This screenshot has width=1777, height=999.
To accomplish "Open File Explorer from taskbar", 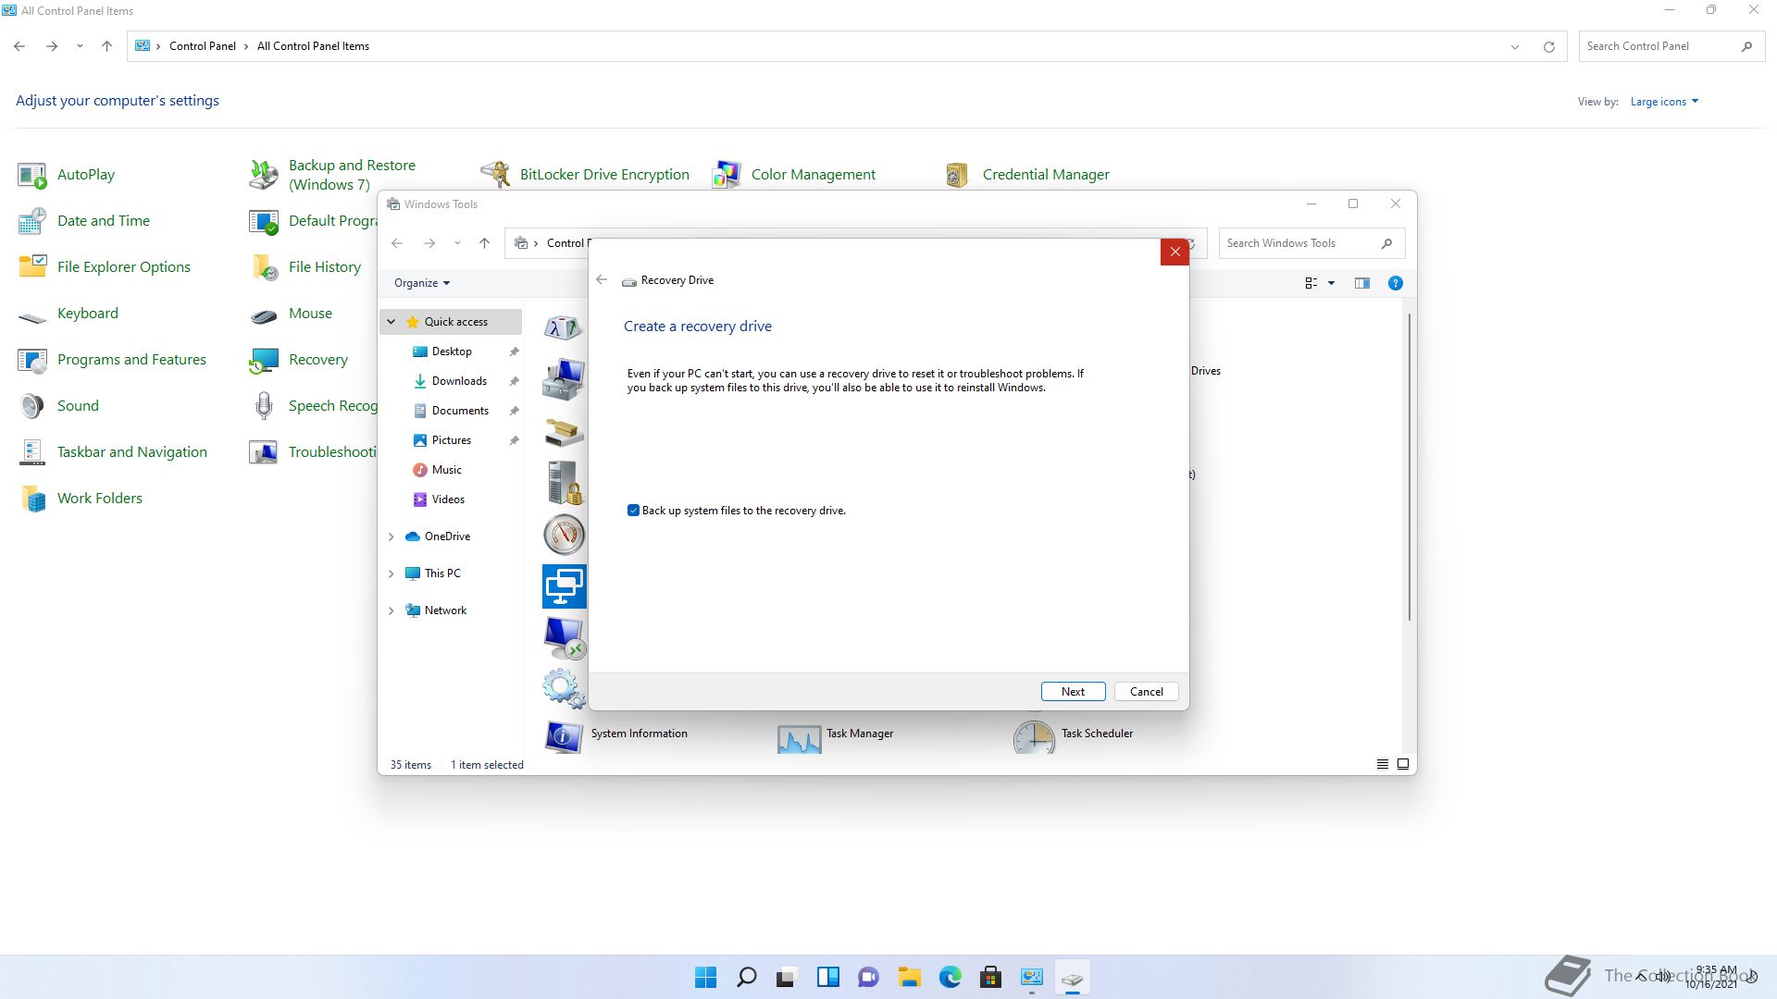I will click(x=909, y=978).
